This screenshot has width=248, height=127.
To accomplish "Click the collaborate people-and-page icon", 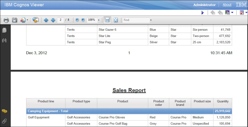I will click(x=23, y=20).
